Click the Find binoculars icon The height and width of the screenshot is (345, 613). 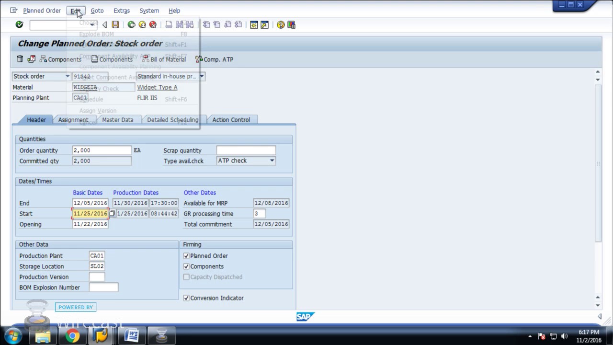click(180, 24)
